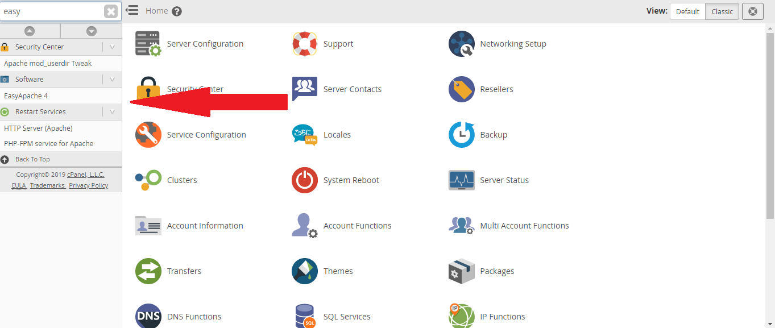Open Restart Services sidebar heading
Image resolution: width=775 pixels, height=328 pixels.
40,112
